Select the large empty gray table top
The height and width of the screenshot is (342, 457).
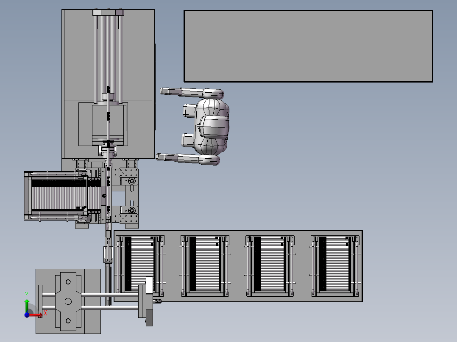coord(308,46)
